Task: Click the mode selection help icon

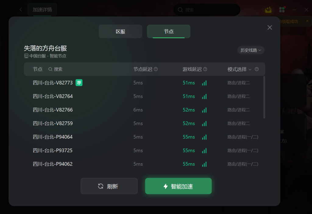Action: click(x=257, y=69)
